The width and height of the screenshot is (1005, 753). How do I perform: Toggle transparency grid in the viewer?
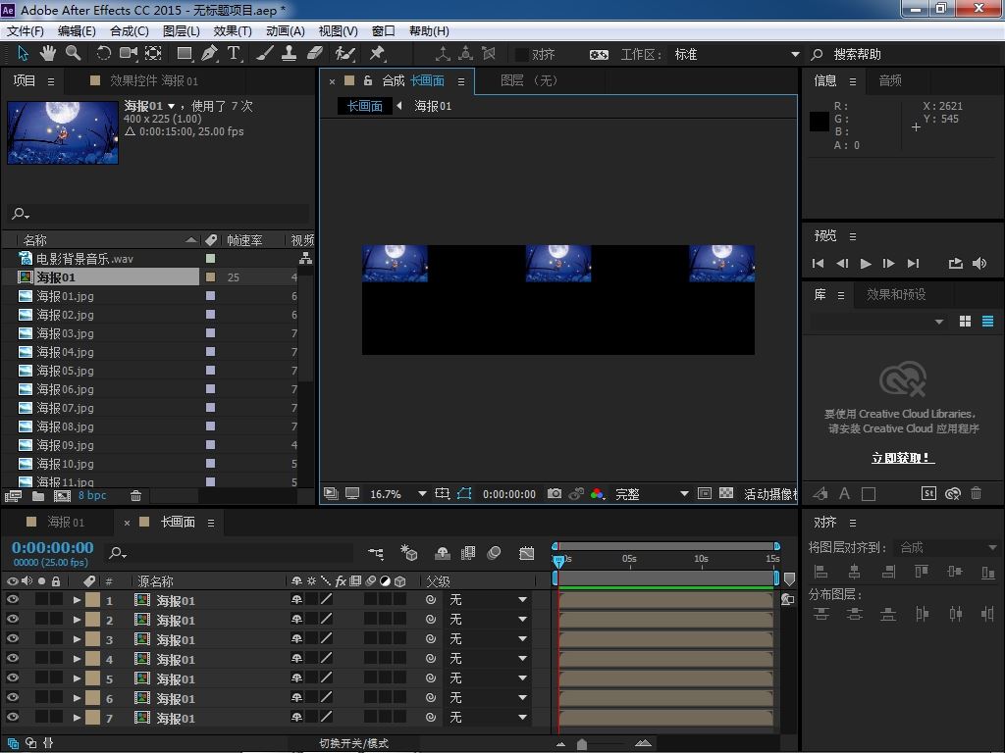[x=726, y=493]
